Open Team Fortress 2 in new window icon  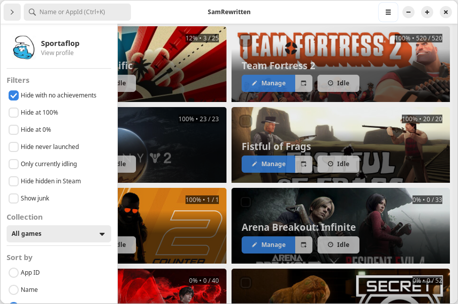pyautogui.click(x=304, y=83)
